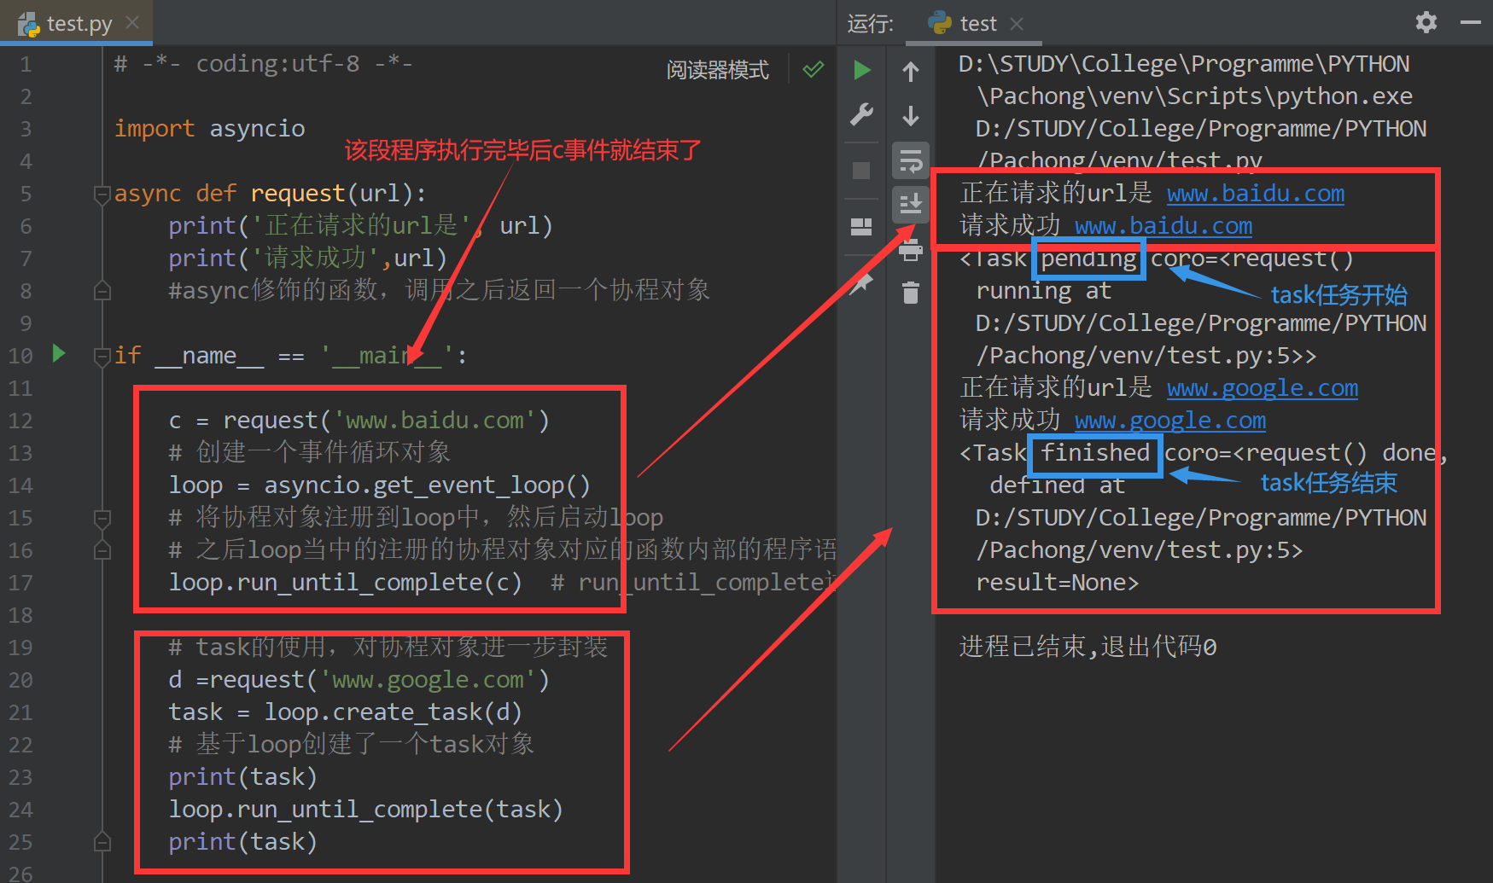1493x883 pixels.
Task: Click the fold marker on line 15
Action: [x=102, y=518]
